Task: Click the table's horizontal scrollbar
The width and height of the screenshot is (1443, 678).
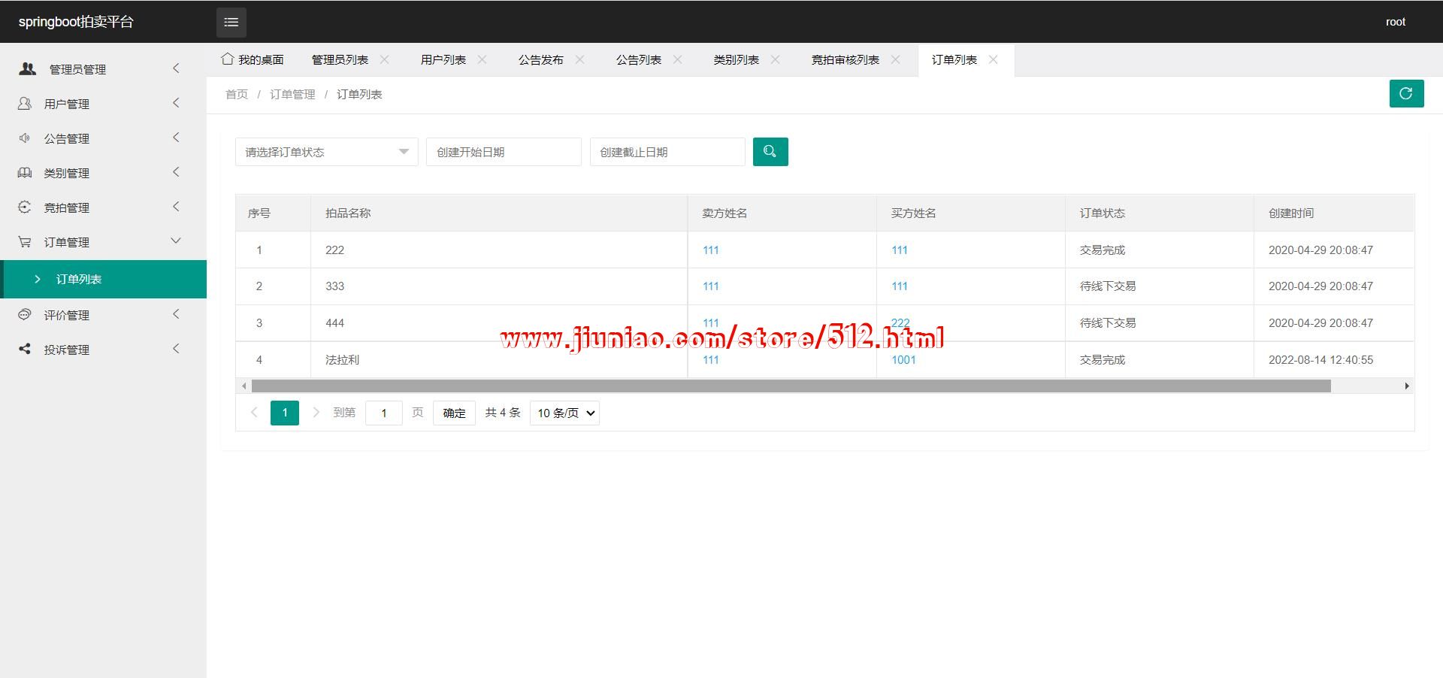Action: [791, 386]
